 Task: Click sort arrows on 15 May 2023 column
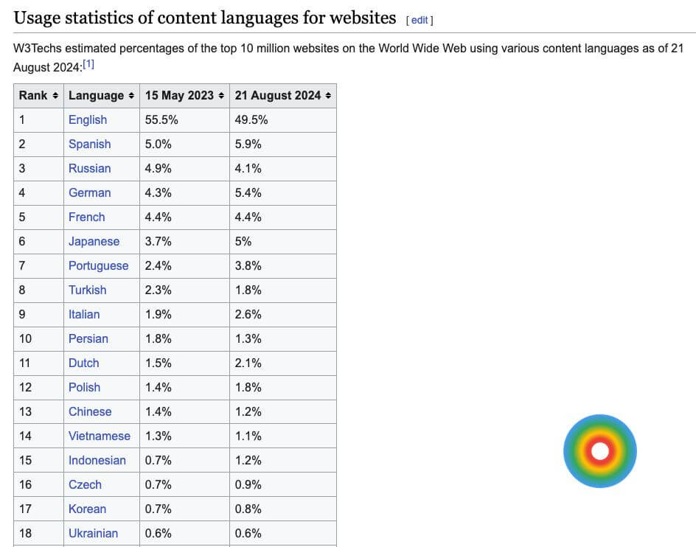click(221, 96)
